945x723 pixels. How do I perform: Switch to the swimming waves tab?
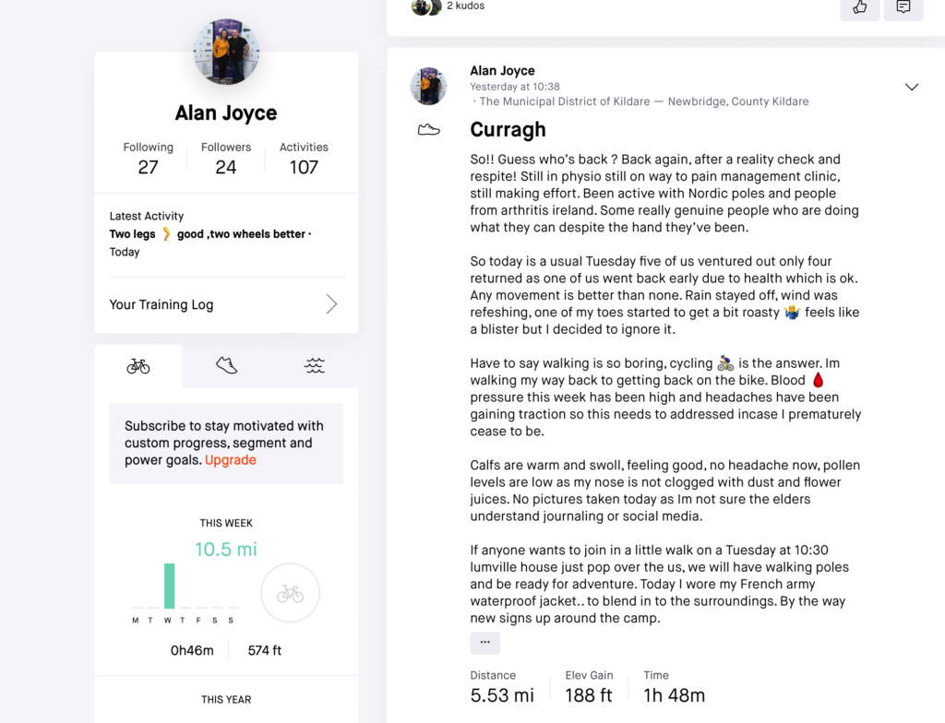pyautogui.click(x=315, y=366)
